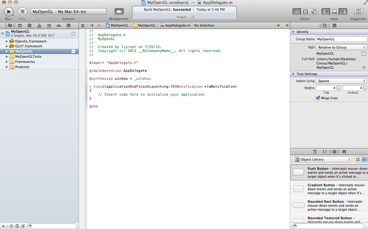The height and width of the screenshot is (229, 368).
Task: Show the Breakpoint navigator
Action: (x=59, y=26)
